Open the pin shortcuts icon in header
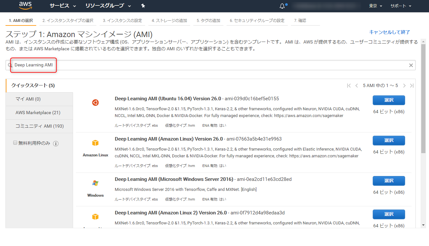The width and height of the screenshot is (429, 246). pos(143,6)
